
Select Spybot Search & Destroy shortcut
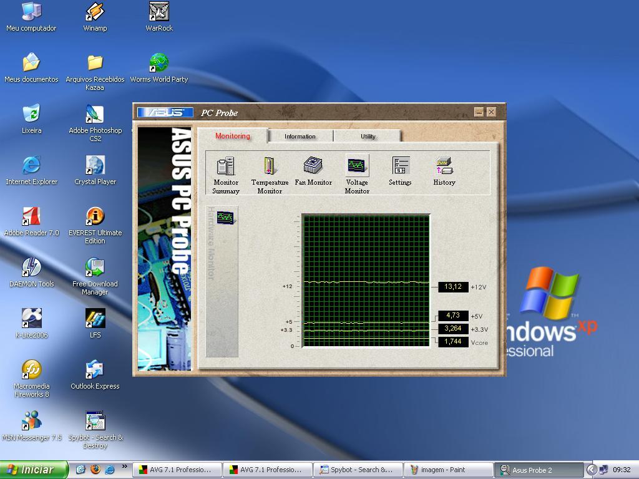[x=95, y=430]
